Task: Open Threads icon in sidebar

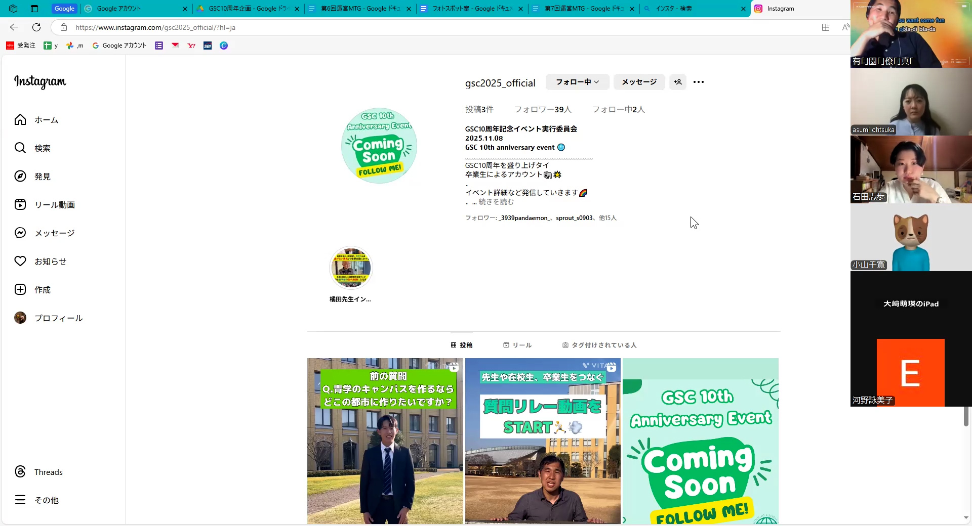Action: [x=20, y=472]
